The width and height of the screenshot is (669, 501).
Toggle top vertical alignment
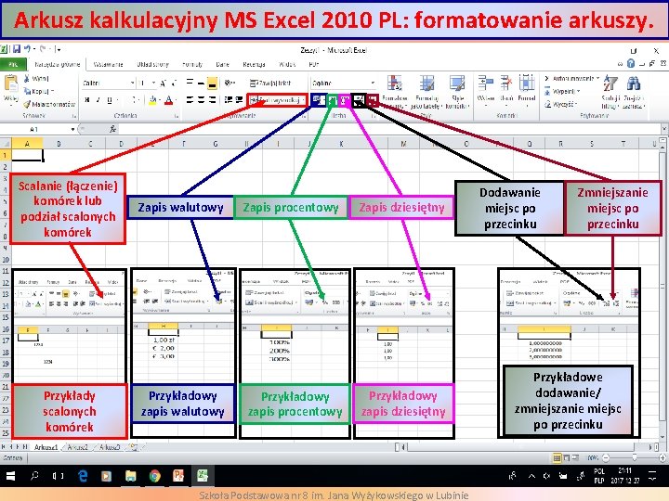pyautogui.click(x=190, y=83)
